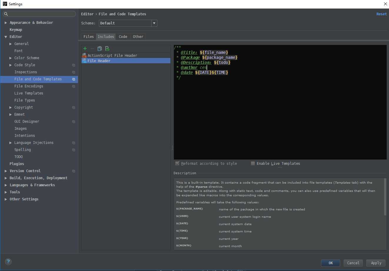
Task: Click the Reset to Default template icon
Action: coord(107,49)
